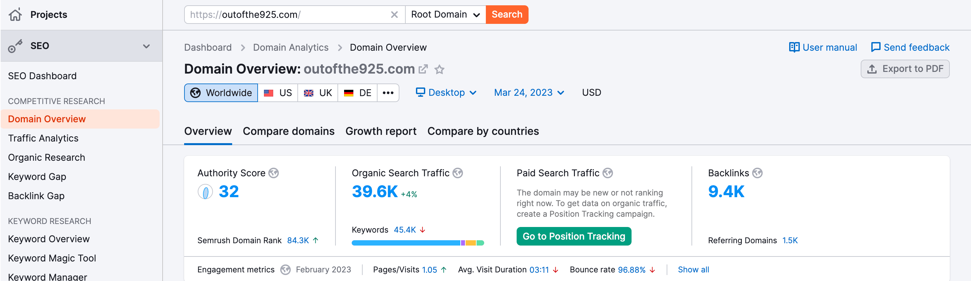Click the globe icon beside Backlinks

point(757,173)
